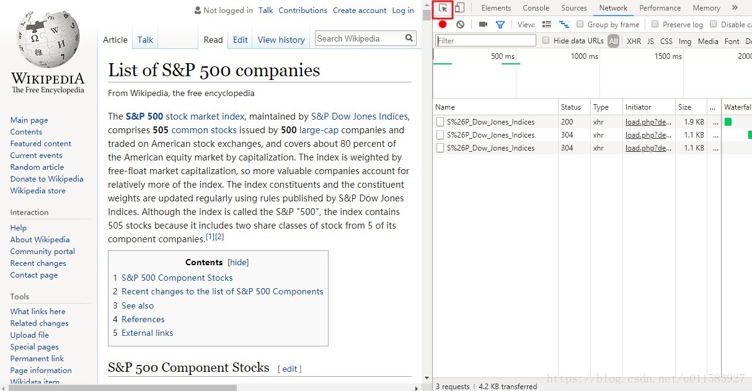
Task: Open the Create account link
Action: (x=360, y=11)
